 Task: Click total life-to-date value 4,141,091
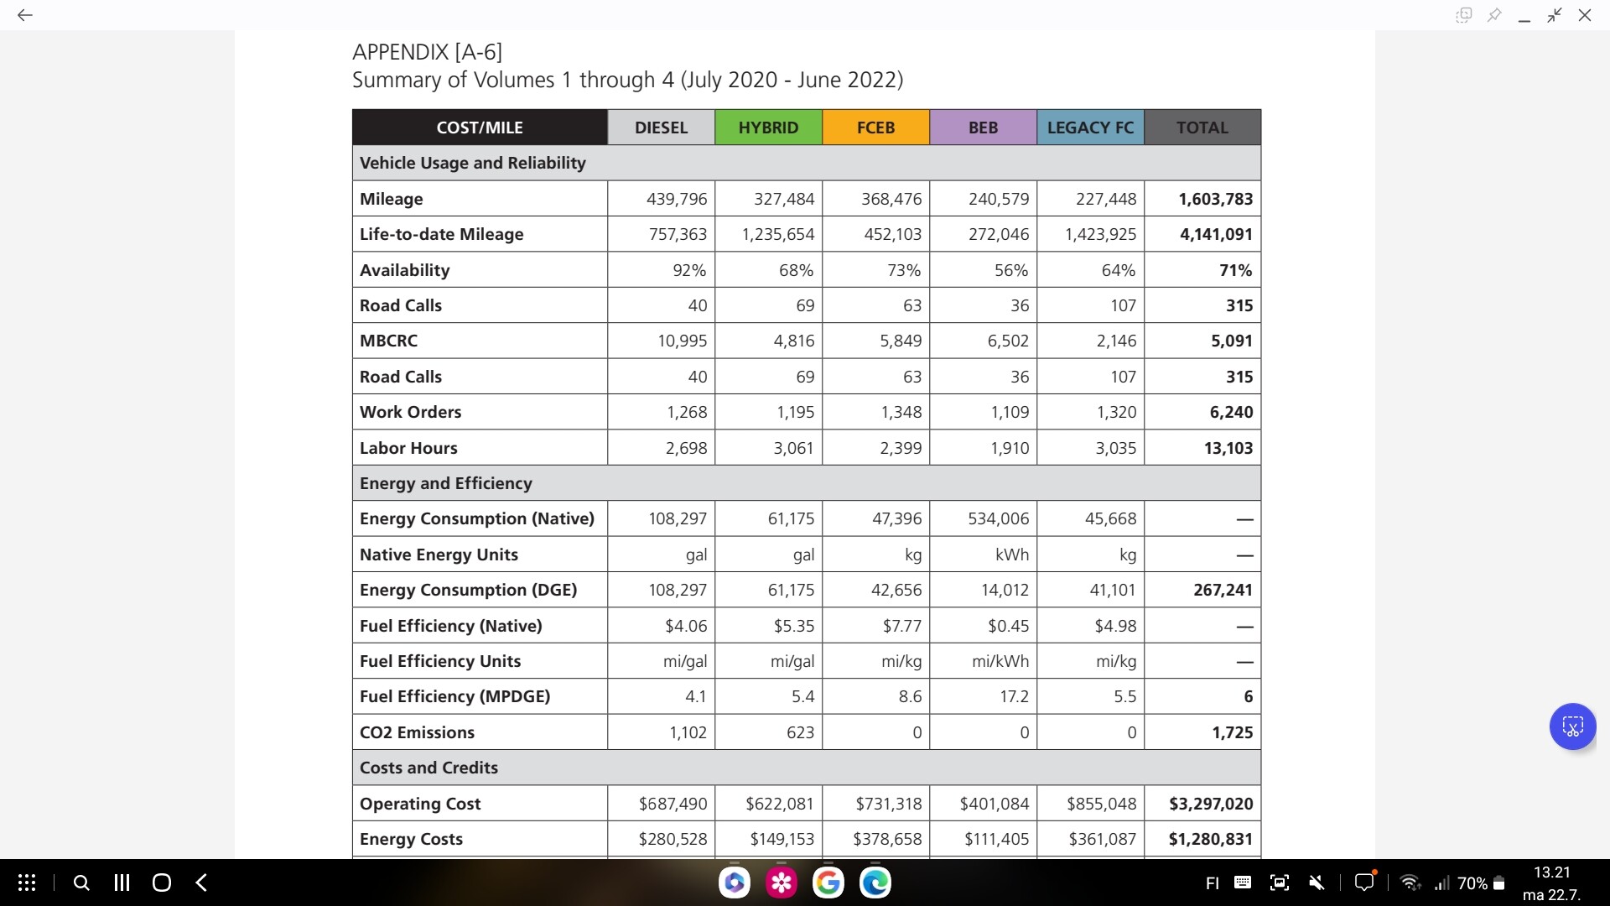[x=1216, y=234]
